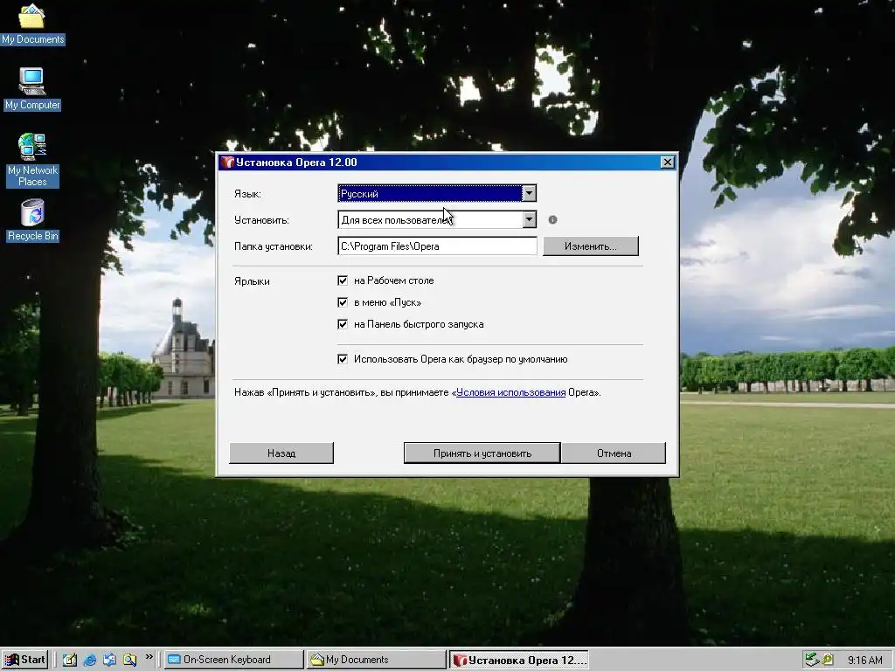
Task: Expand the Quick Launch overflow chevron
Action: 149,657
